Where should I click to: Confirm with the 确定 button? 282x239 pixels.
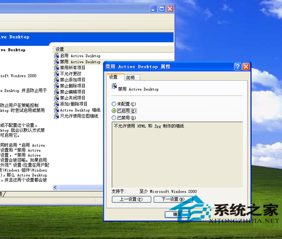click(x=177, y=214)
